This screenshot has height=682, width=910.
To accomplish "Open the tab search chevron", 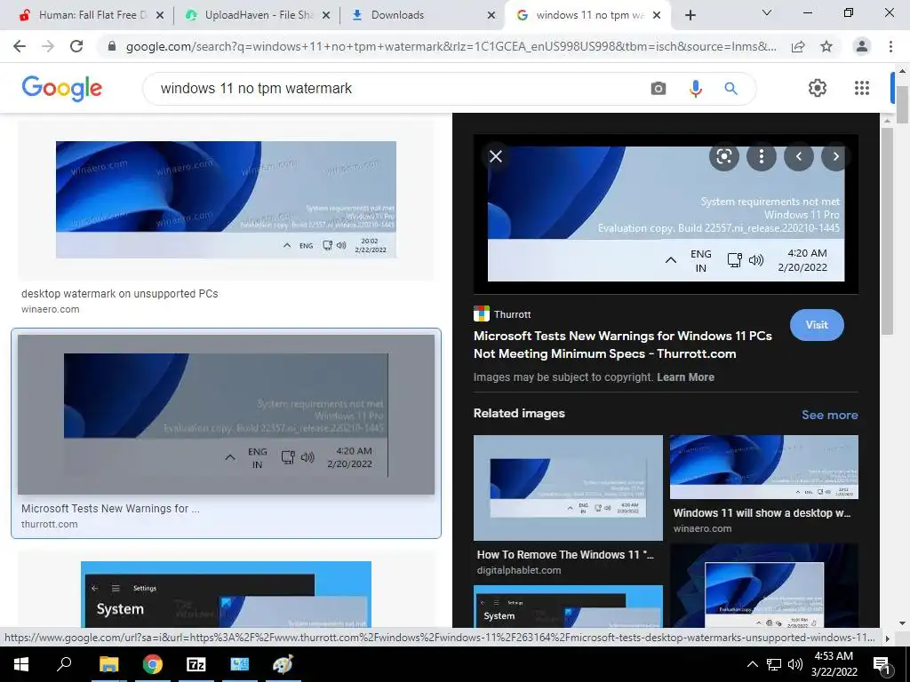I will 766,12.
